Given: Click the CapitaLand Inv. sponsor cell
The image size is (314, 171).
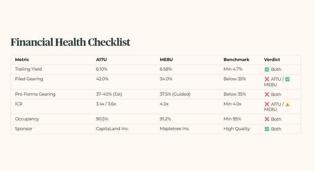Looking at the screenshot, I should 112,129.
